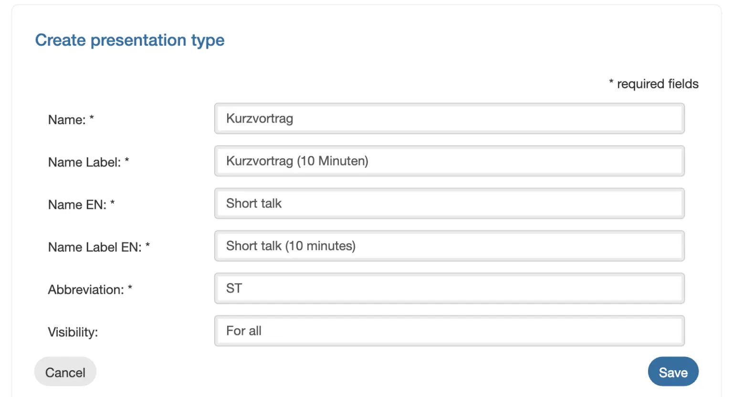Viewport: 733px width, 397px height.
Task: Place cursor after Kurzvortrag (10 Minuten) text
Action: (369, 161)
